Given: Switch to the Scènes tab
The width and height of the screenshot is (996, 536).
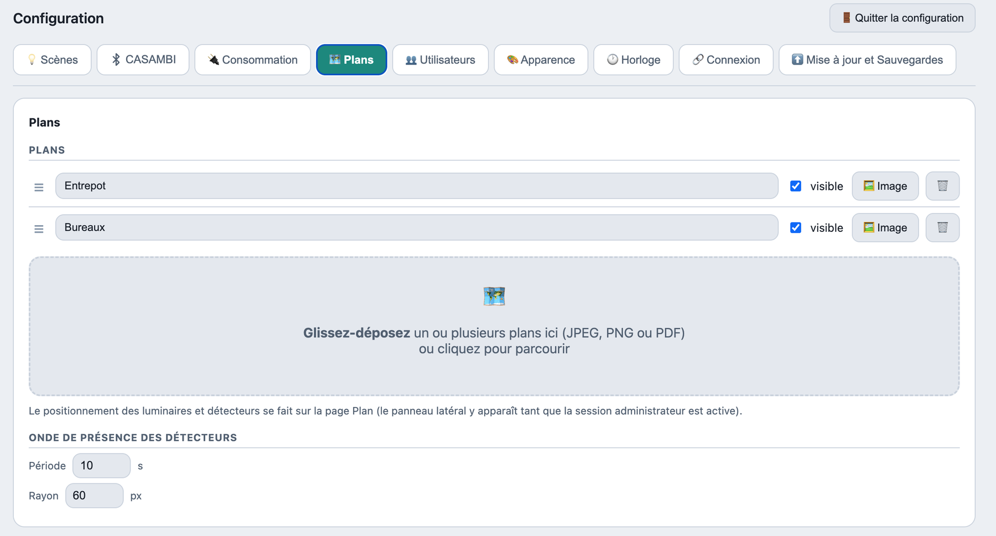Looking at the screenshot, I should 52,60.
